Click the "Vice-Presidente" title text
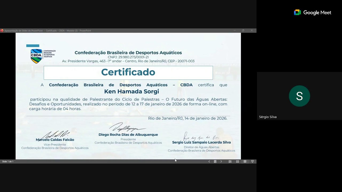Viewport: 342px width, 192px height. tap(55, 145)
